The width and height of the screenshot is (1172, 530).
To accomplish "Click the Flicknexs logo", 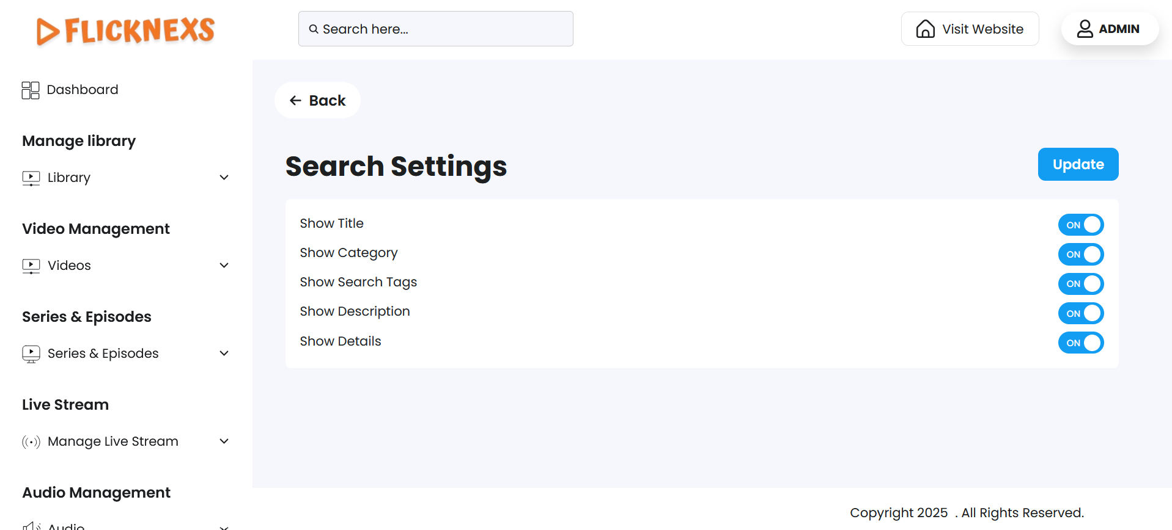I will pos(126,31).
